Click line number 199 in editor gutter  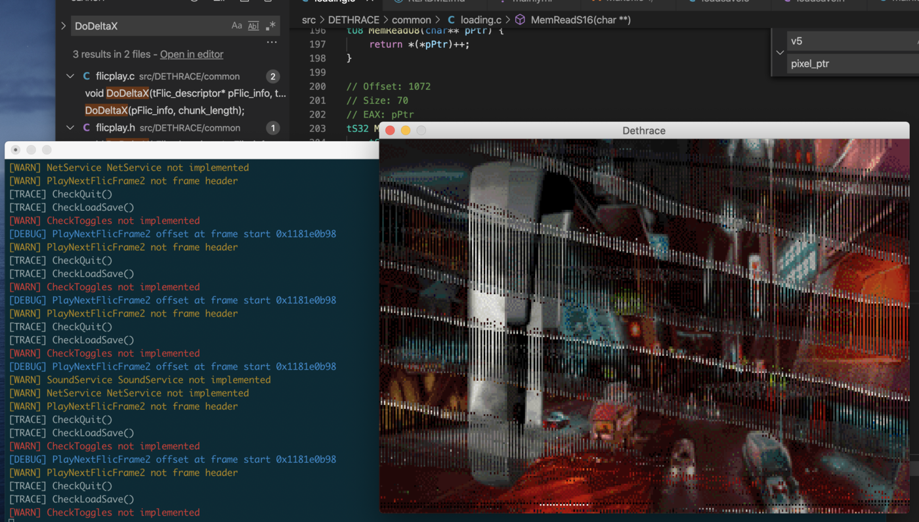click(318, 72)
